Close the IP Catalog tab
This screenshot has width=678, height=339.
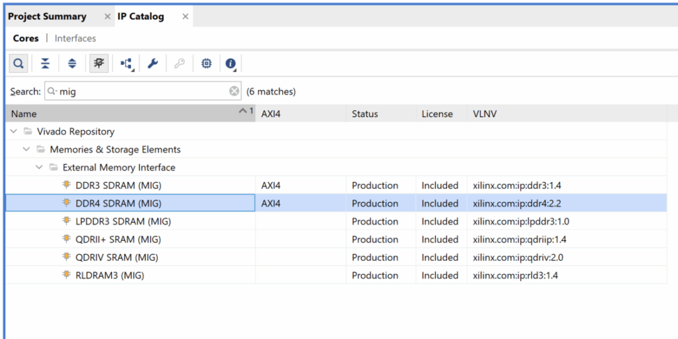tap(185, 17)
